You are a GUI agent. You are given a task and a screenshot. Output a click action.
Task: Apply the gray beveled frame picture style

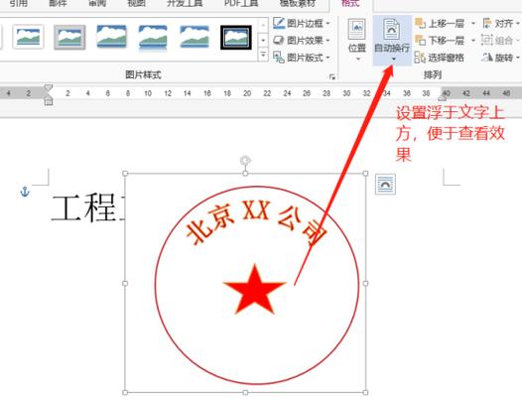[69, 37]
